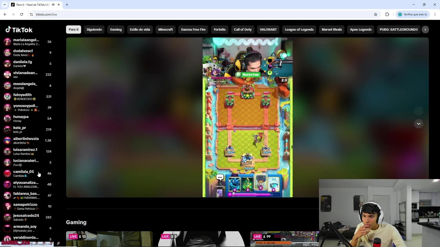Open Marvel Rivals category

coord(332,30)
